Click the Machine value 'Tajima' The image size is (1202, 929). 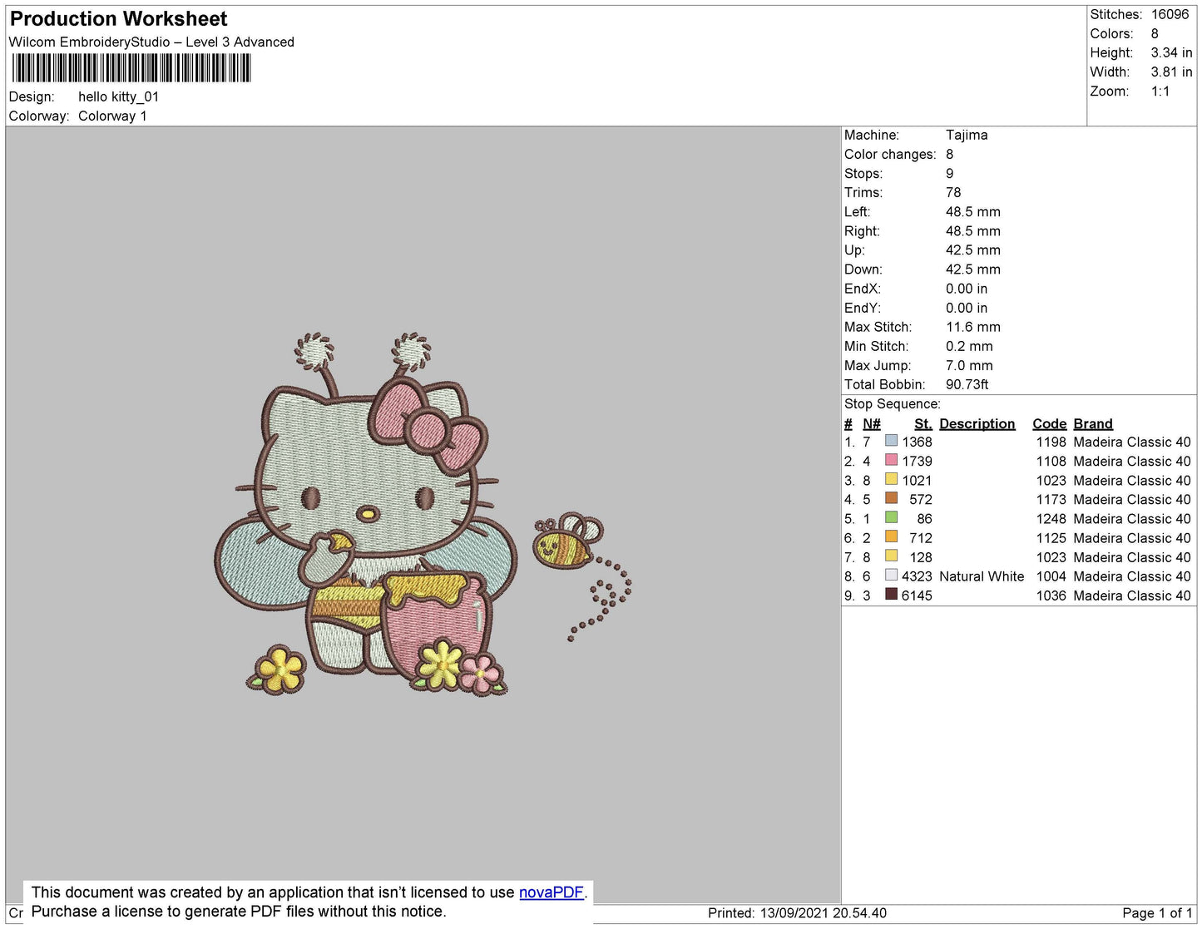click(x=967, y=135)
